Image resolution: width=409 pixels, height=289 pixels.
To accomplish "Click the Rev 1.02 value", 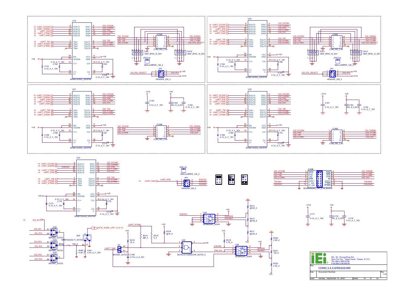I will [384, 274].
